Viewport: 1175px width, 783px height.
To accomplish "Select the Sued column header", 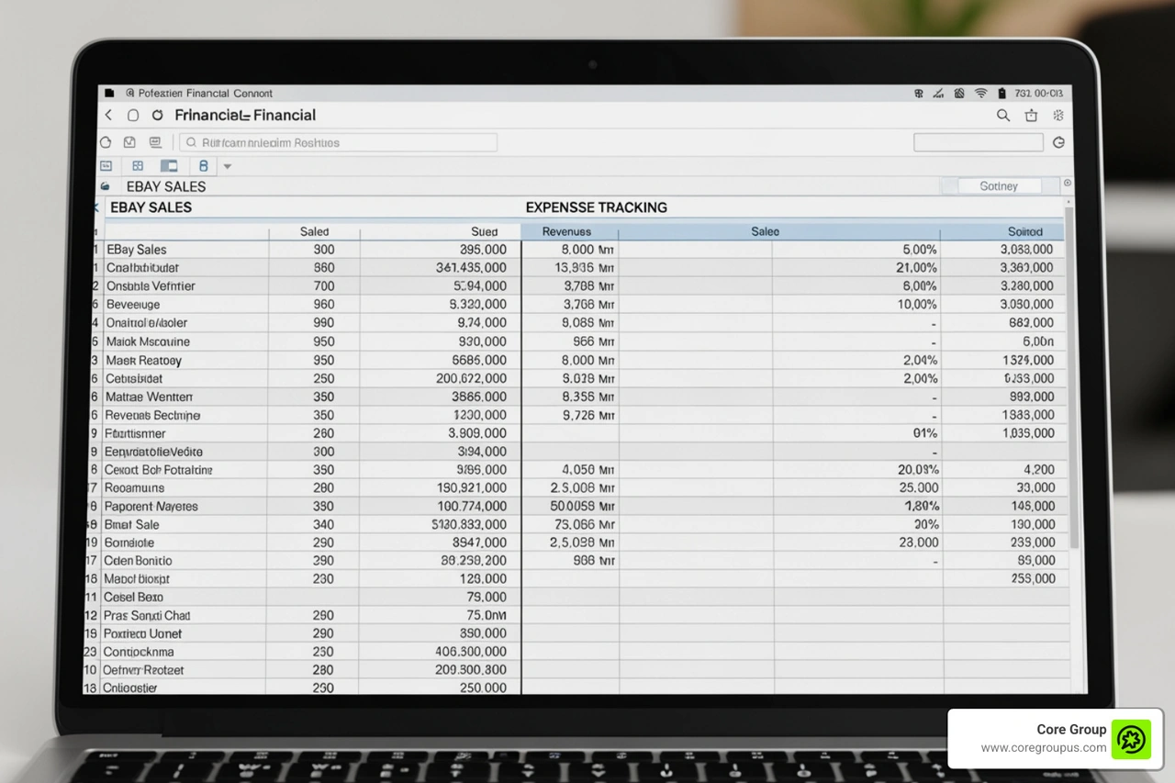I will pyautogui.click(x=484, y=232).
